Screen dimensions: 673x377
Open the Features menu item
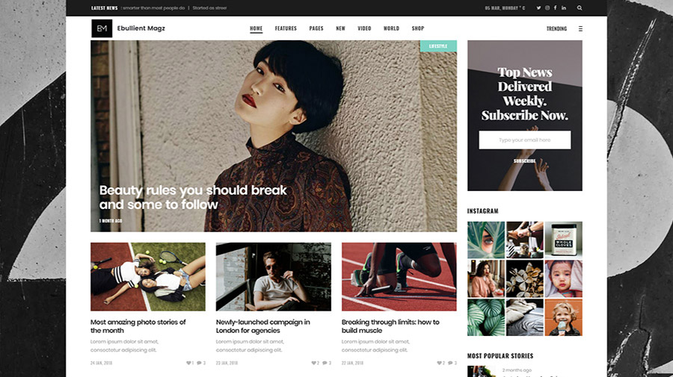[x=286, y=28]
